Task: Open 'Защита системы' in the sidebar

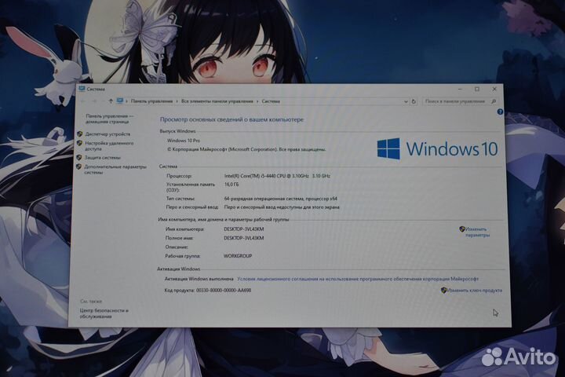Action: click(103, 157)
